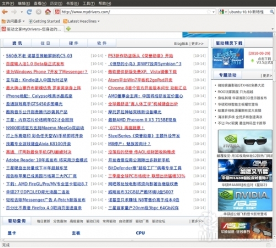The width and height of the screenshot is (276, 248).
Task: Open the Adobe Reader 10 sandbox article
Action: coord(47,160)
